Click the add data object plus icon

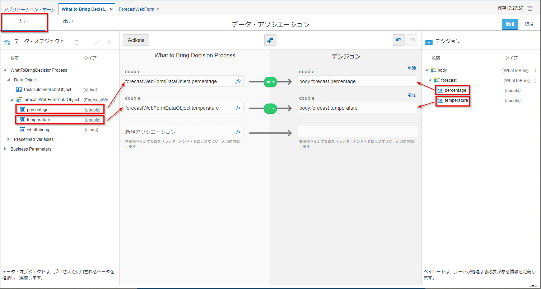click(109, 42)
